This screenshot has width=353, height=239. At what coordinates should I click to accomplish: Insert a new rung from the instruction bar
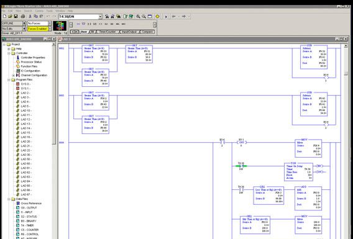[78, 24]
